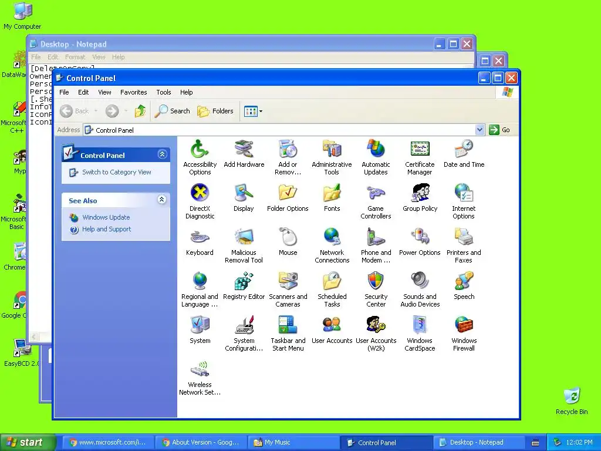The height and width of the screenshot is (451, 601).
Task: Open the Help menu in Control Panel
Action: 186,92
